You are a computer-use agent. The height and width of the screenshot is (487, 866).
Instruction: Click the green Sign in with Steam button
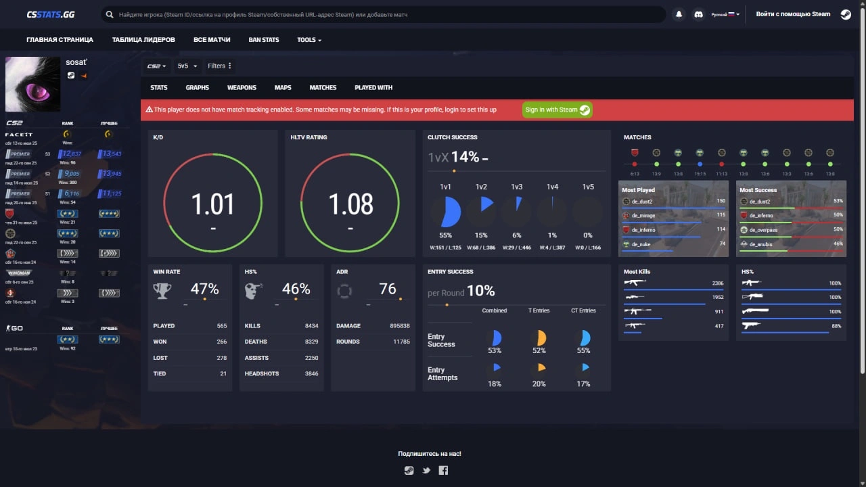point(557,110)
